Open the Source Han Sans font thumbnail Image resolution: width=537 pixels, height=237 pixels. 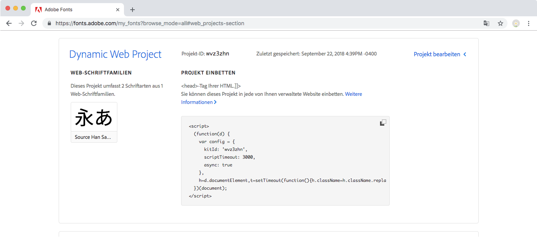[x=94, y=117]
